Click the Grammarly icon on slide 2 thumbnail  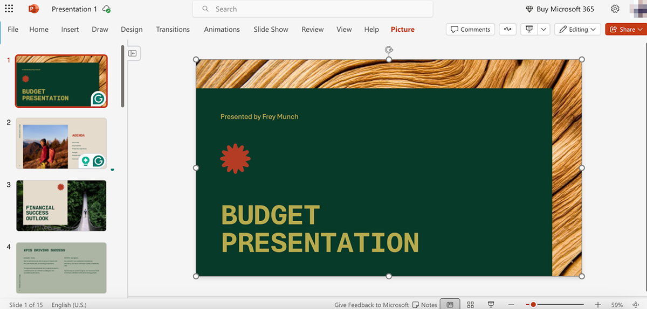pos(98,161)
